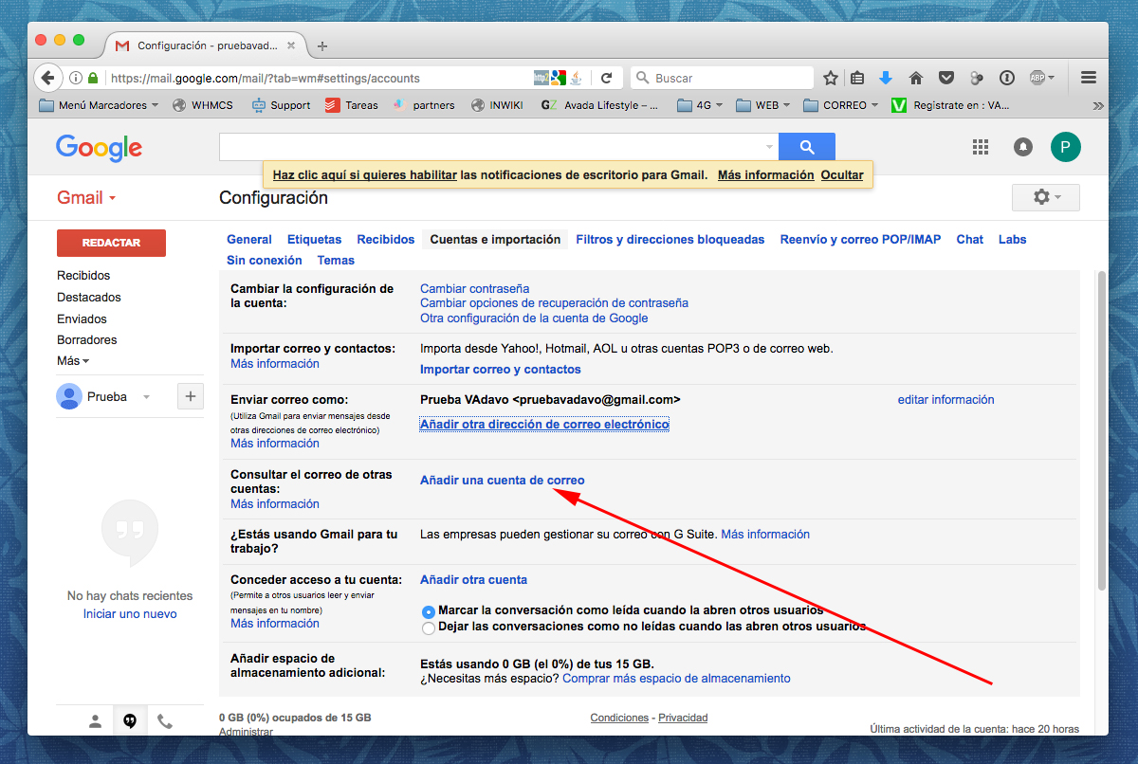1138x764 pixels.
Task: Open the Google apps grid icon
Action: pos(981,147)
